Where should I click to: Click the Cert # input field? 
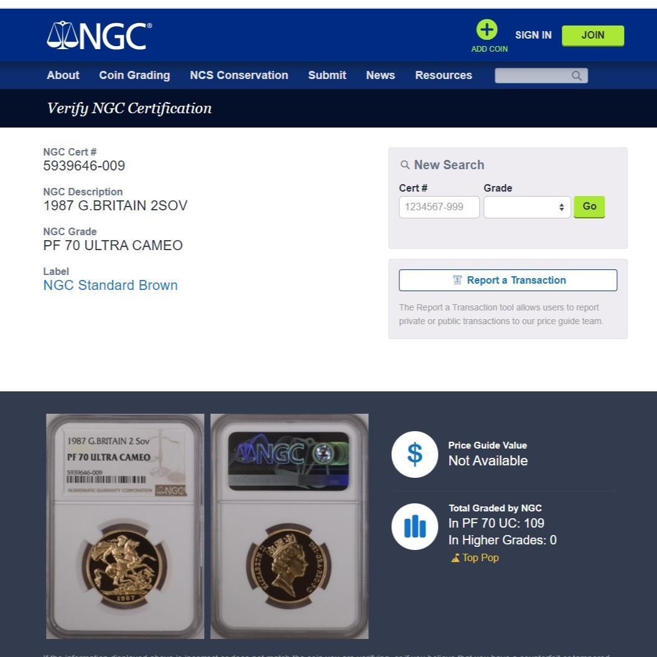pyautogui.click(x=439, y=207)
